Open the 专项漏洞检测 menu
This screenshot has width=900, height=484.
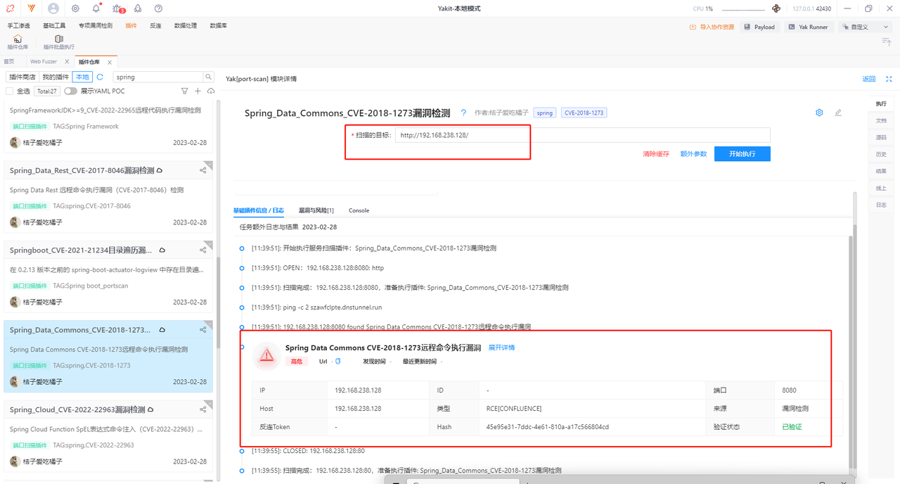coord(95,25)
